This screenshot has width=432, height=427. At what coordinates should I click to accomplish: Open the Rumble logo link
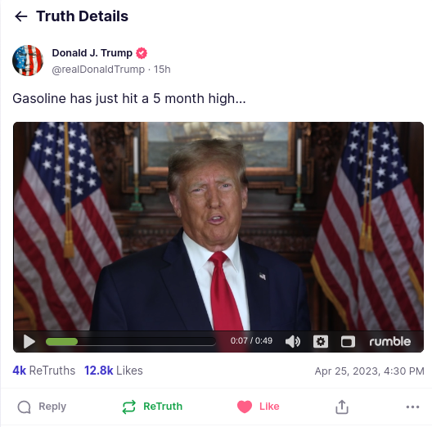point(389,342)
